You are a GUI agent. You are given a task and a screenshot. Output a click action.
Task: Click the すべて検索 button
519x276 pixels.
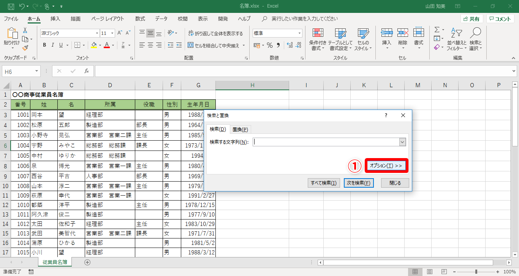point(324,183)
